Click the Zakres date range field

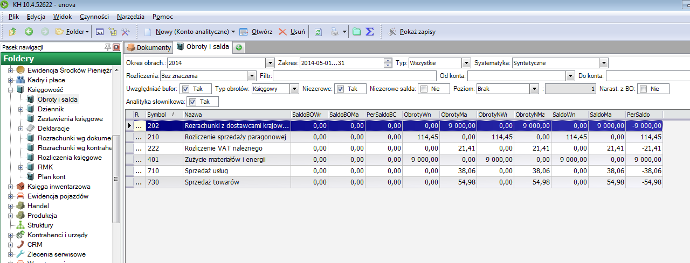point(341,63)
